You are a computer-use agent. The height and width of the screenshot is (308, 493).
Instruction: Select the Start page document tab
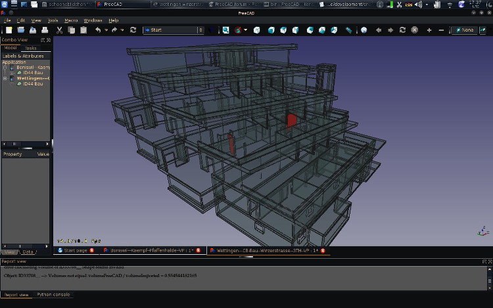point(75,250)
